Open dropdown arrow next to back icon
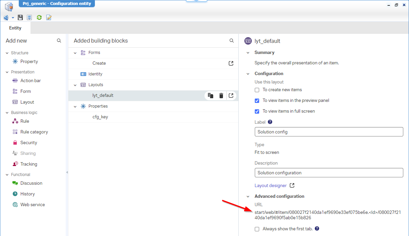This screenshot has width=409, height=236. (x=13, y=17)
